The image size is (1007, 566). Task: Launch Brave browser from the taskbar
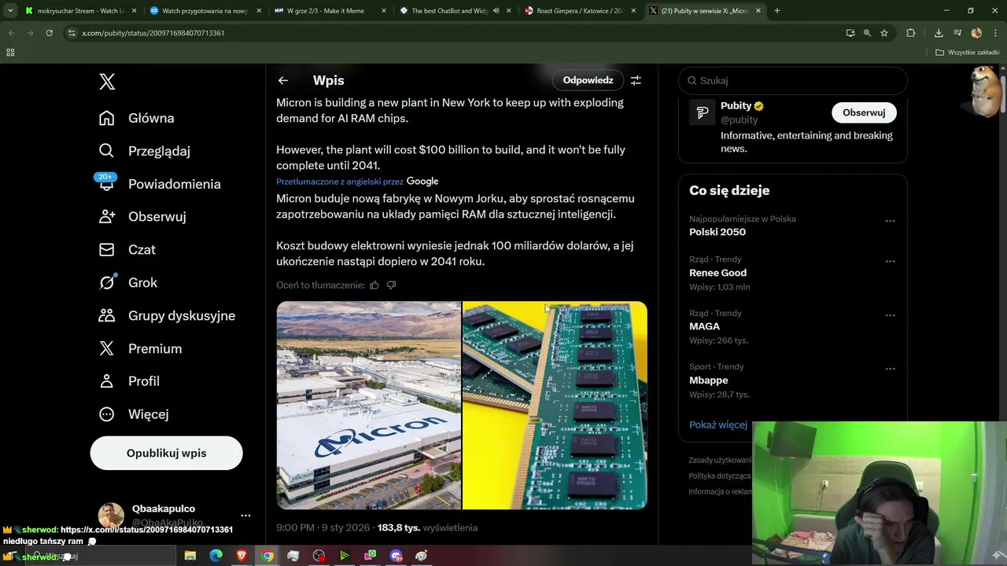(242, 556)
